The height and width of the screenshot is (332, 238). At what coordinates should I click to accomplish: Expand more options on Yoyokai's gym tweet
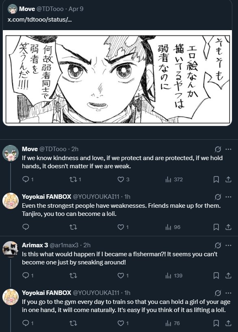228,293
